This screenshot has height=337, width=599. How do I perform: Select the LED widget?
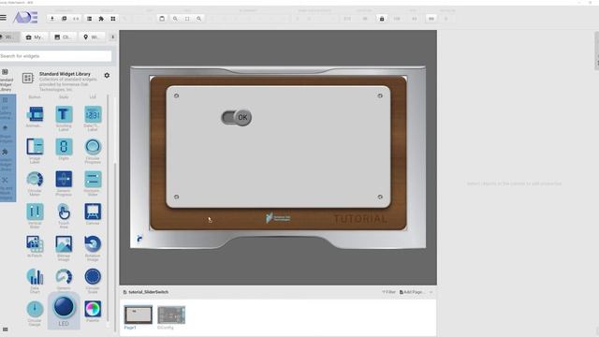pyautogui.click(x=64, y=311)
